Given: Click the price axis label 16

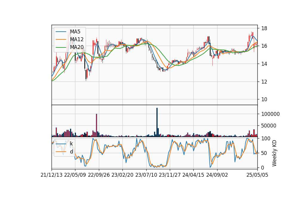Looking at the screenshot, I should [264, 46].
